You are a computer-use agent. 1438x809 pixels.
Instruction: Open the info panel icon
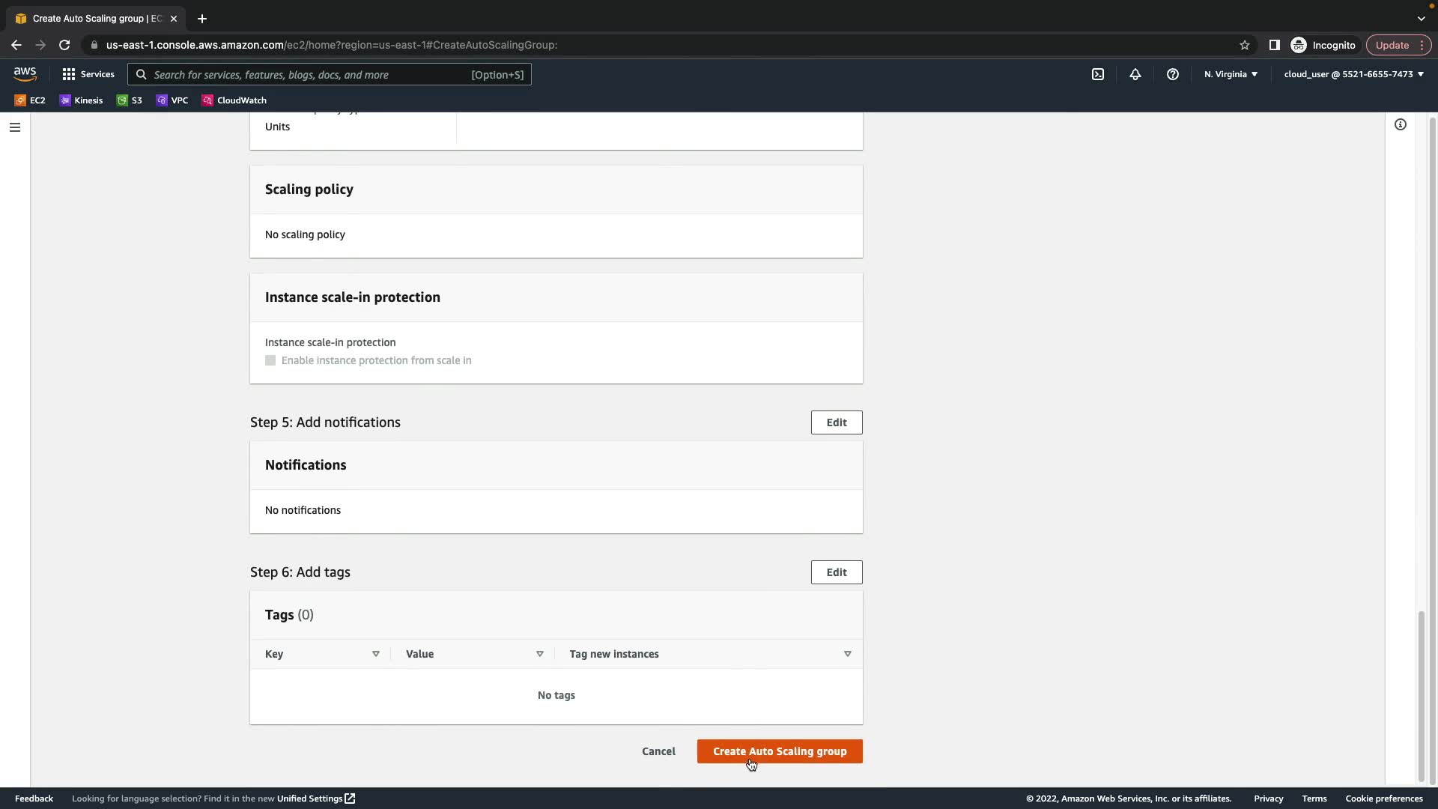coord(1400,124)
